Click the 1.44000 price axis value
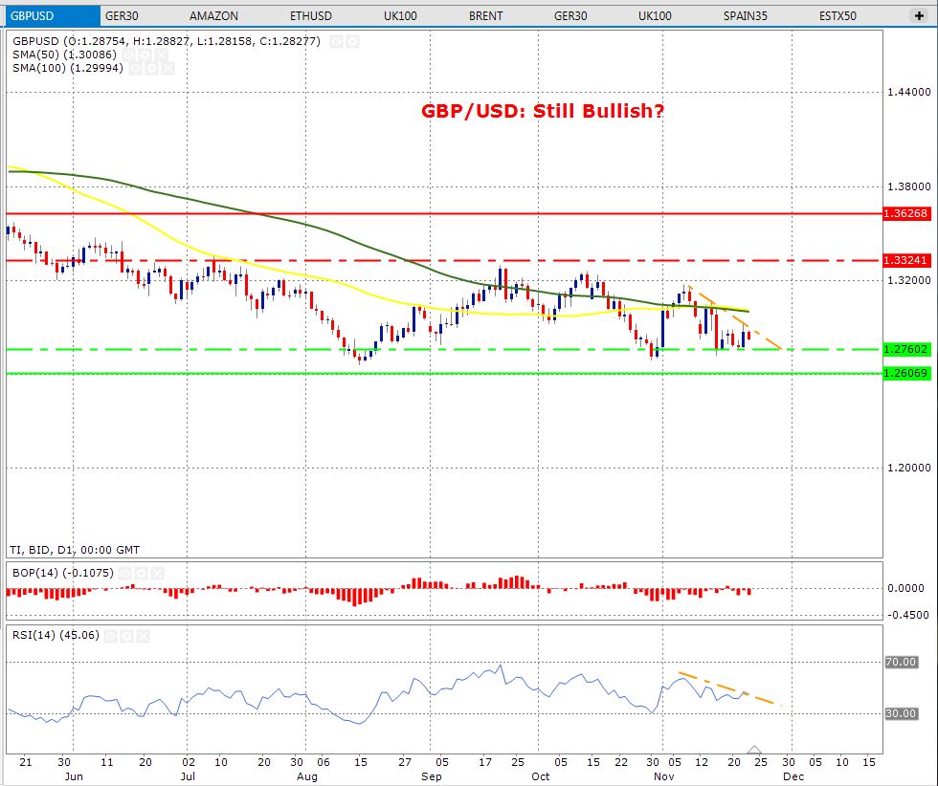Image resolution: width=938 pixels, height=786 pixels. pos(908,92)
